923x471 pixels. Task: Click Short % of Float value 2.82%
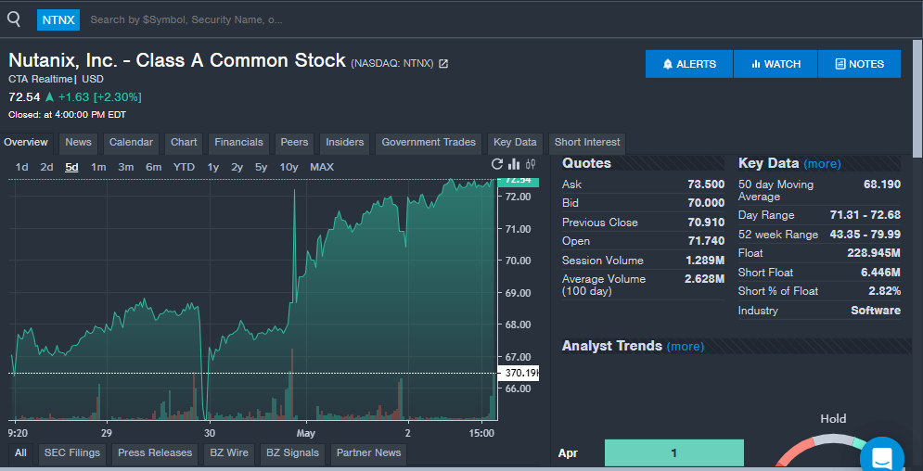885,291
